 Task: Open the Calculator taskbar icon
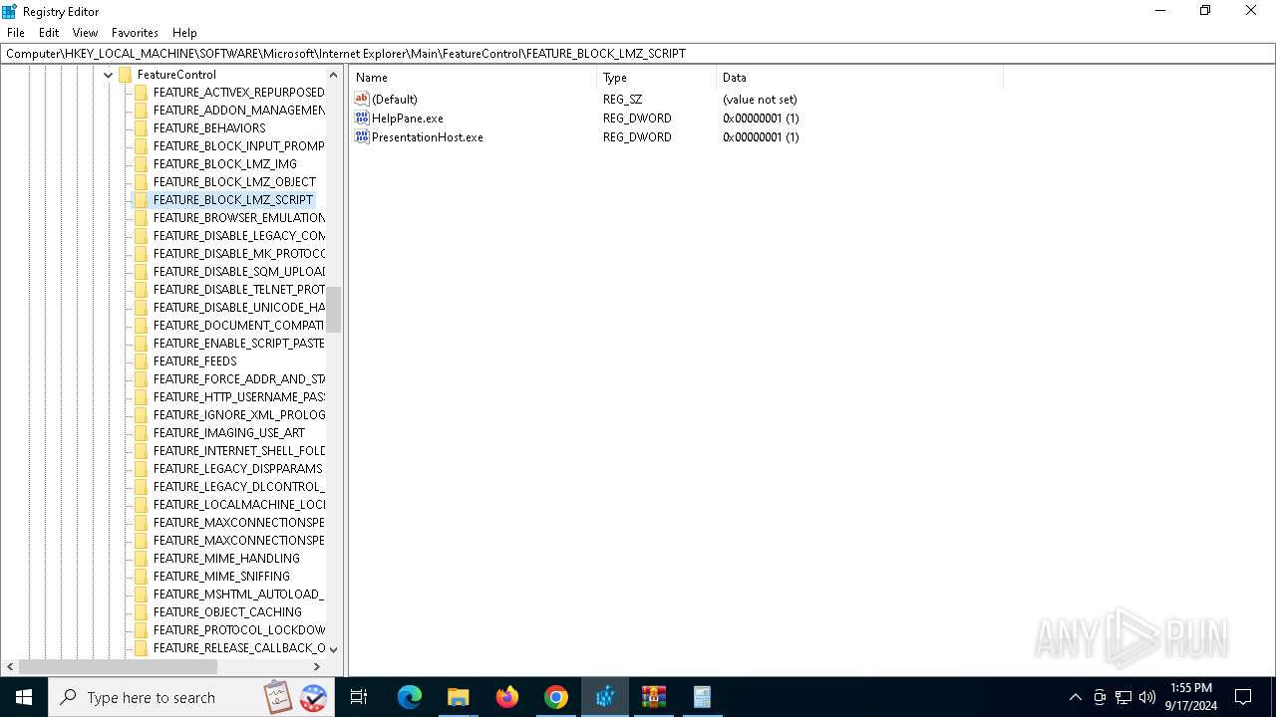pos(702,697)
